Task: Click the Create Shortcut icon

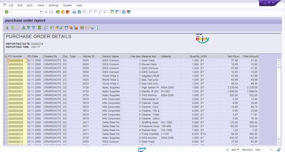Action: click(117, 12)
